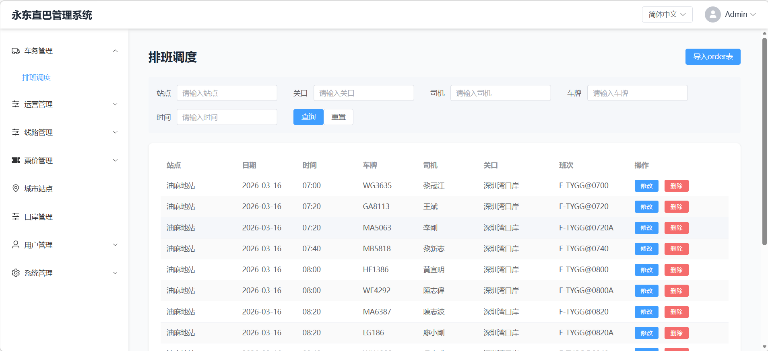The image size is (768, 351).
Task: Click the Admin user avatar icon
Action: (712, 14)
